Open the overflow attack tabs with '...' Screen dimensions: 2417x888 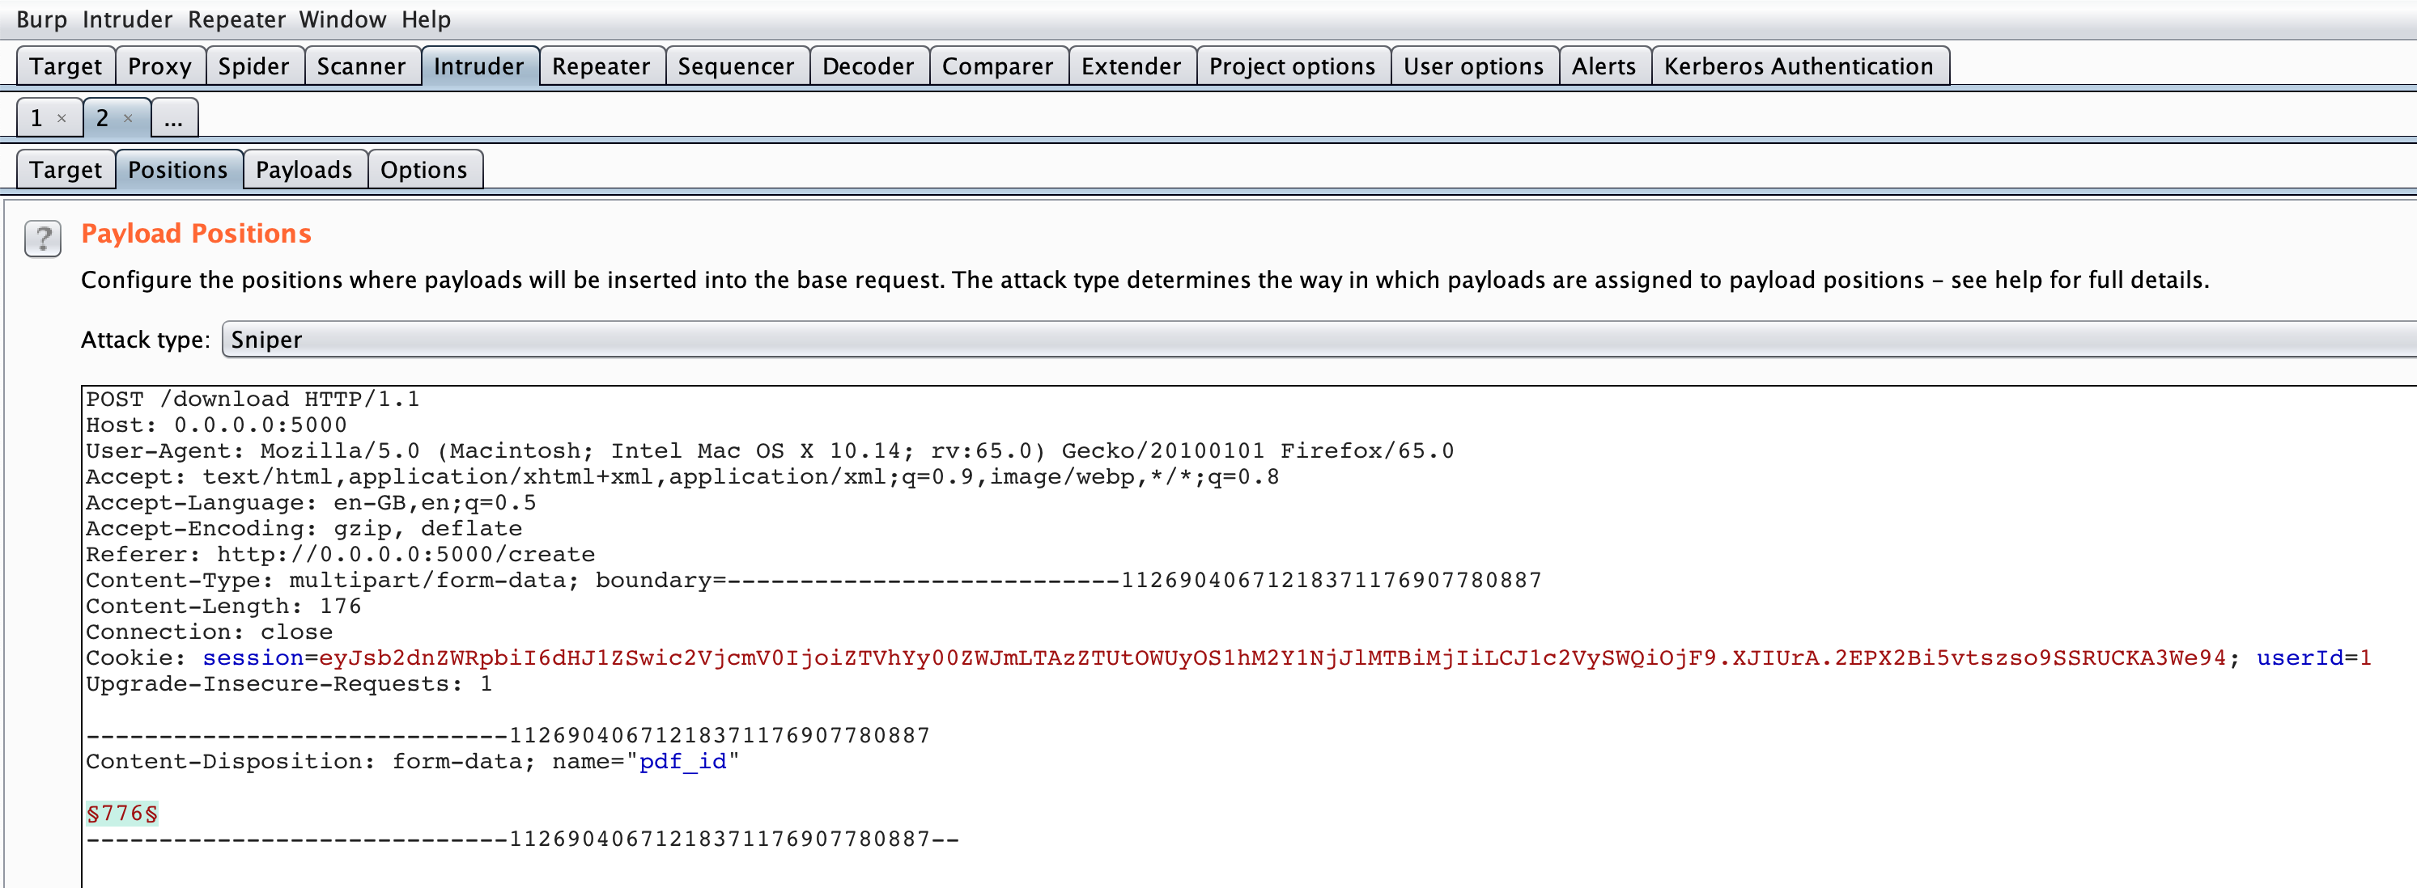(x=173, y=118)
